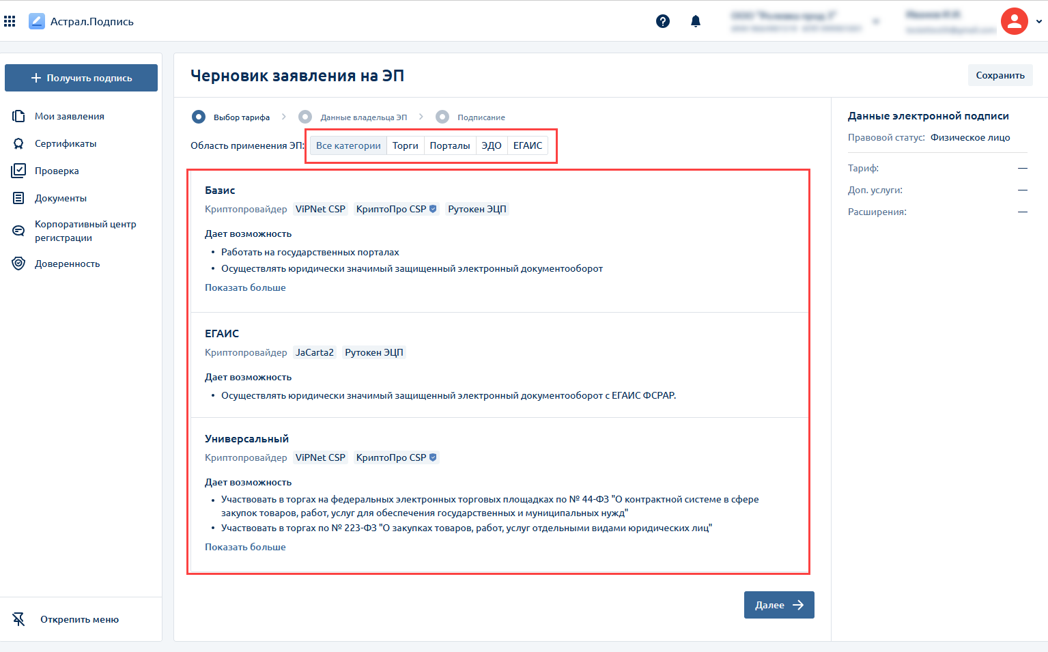
Task: Click the unpin icon beside Открепить меню
Action: 19,619
